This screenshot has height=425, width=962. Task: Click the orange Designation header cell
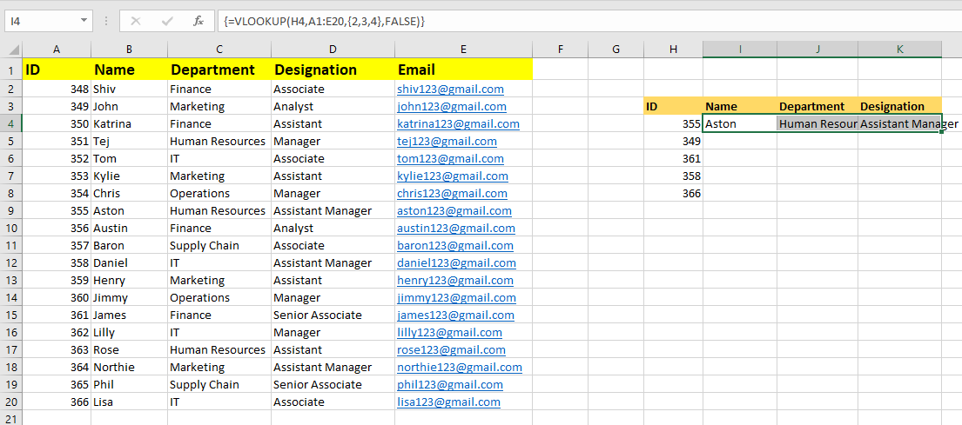tap(898, 106)
